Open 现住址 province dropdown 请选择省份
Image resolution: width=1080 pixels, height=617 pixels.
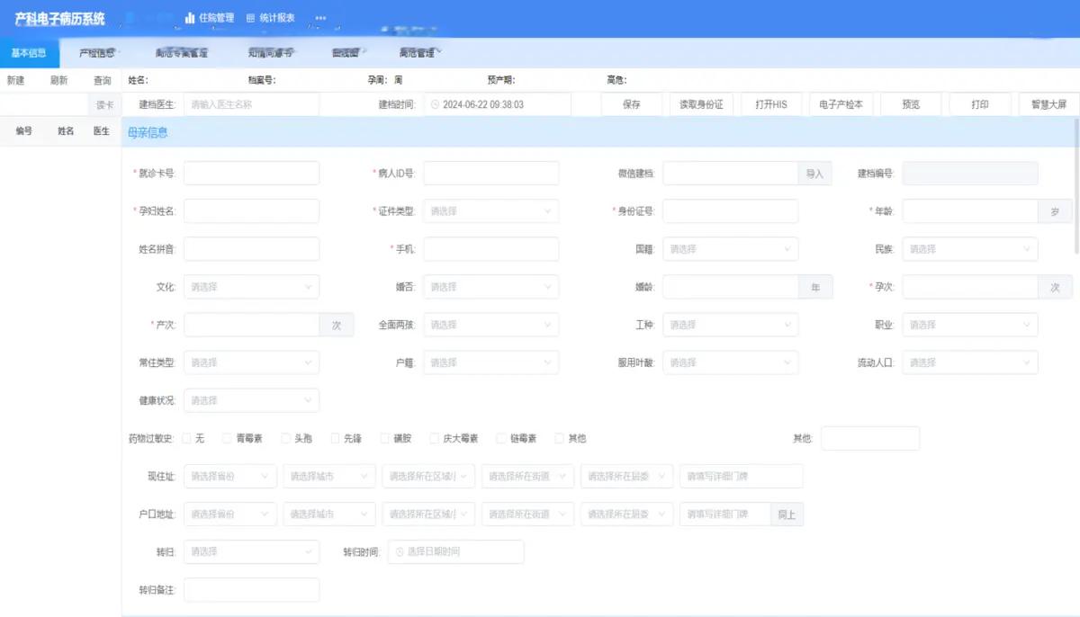(x=230, y=477)
